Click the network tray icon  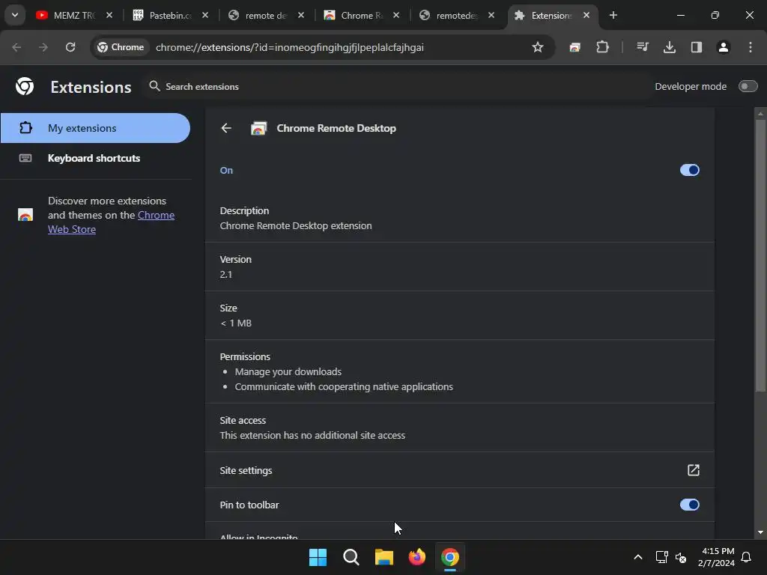click(661, 557)
